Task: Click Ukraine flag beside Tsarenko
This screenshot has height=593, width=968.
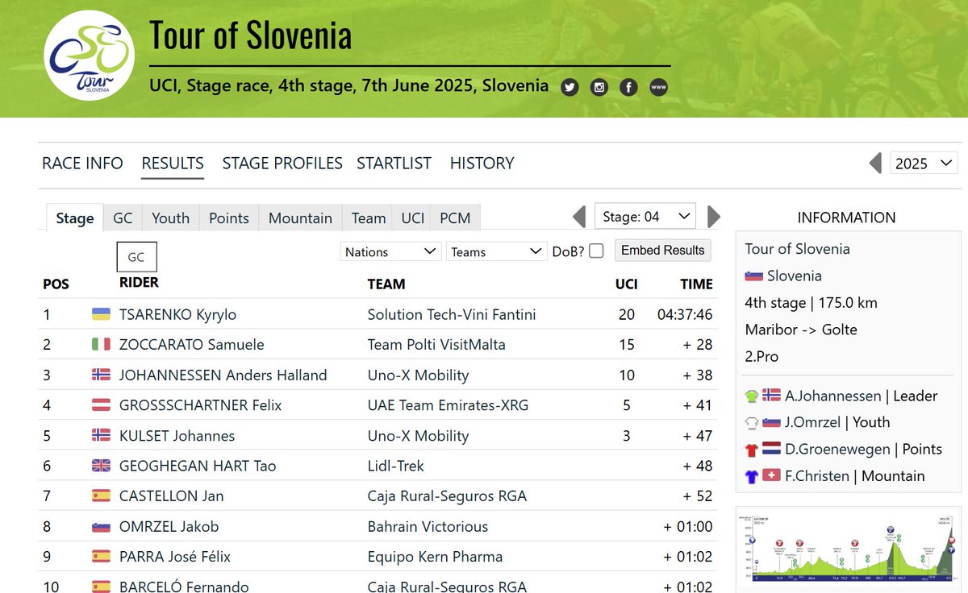Action: [101, 314]
